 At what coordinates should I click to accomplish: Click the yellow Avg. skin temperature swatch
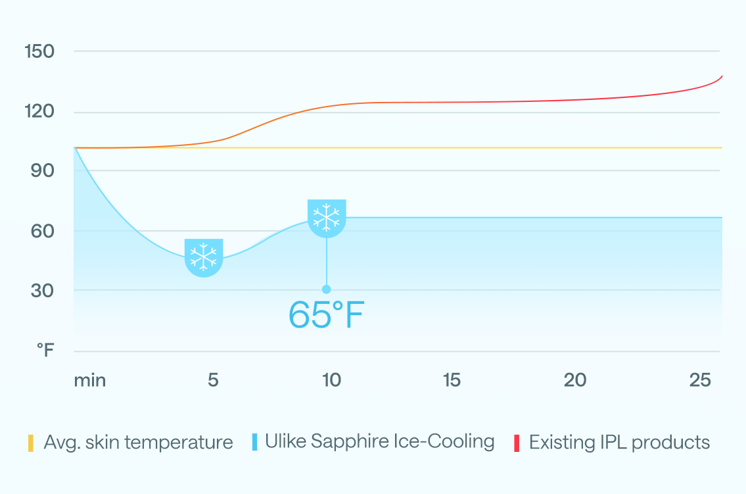click(31, 443)
